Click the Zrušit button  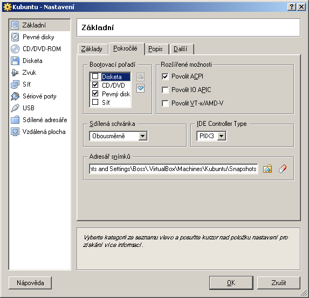click(x=279, y=283)
